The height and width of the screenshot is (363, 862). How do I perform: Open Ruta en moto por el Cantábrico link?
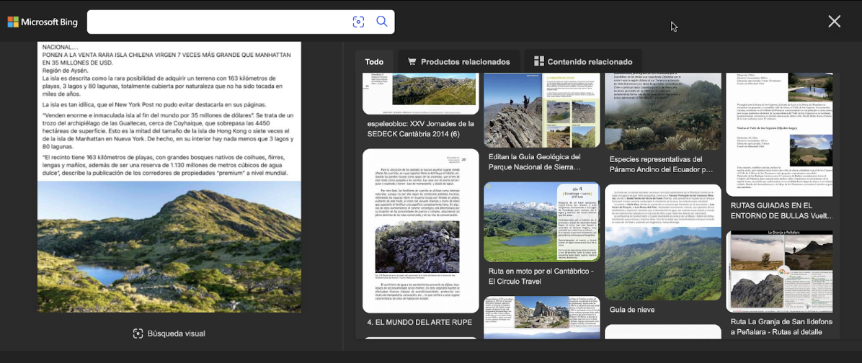(541, 277)
